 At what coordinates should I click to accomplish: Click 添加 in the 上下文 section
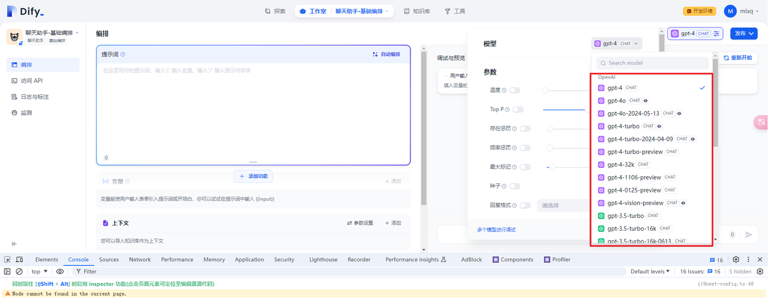pyautogui.click(x=393, y=223)
